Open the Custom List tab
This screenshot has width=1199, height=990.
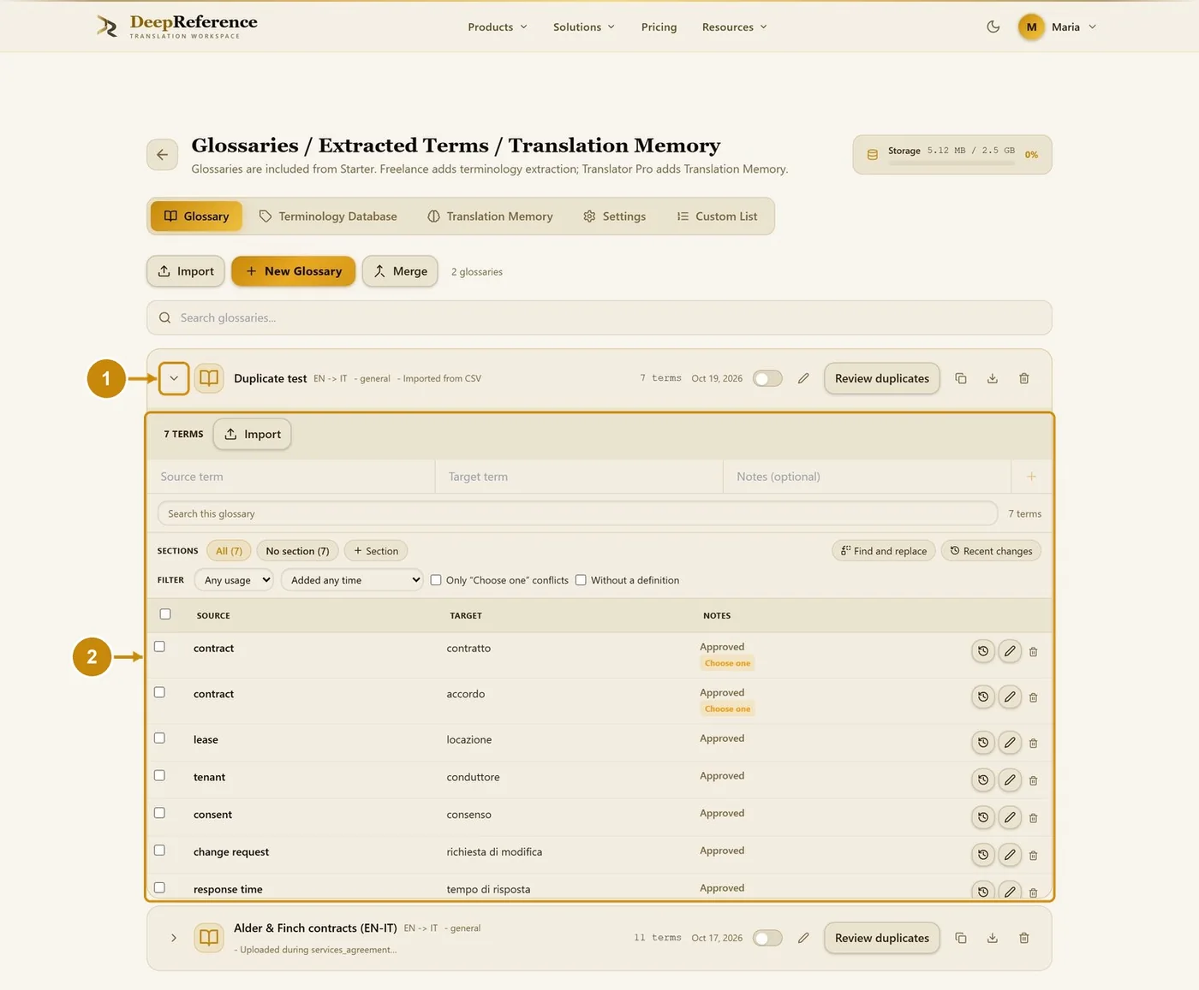(x=717, y=216)
